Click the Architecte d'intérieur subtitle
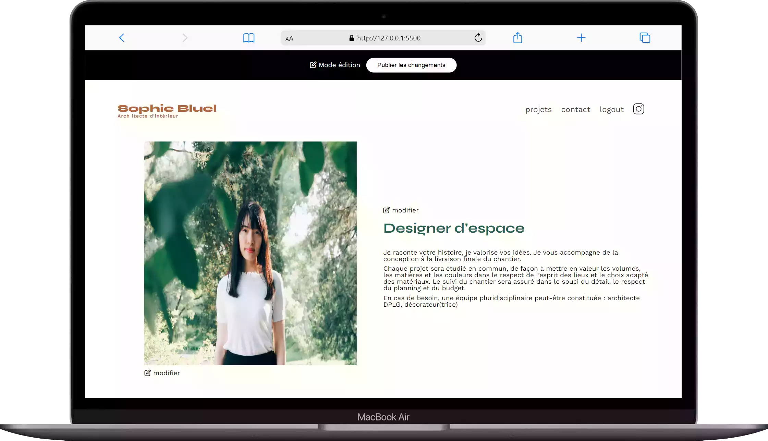 (148, 116)
